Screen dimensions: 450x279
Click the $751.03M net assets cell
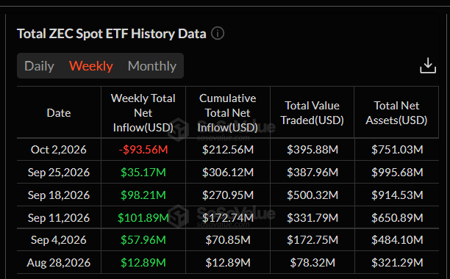[x=397, y=150]
